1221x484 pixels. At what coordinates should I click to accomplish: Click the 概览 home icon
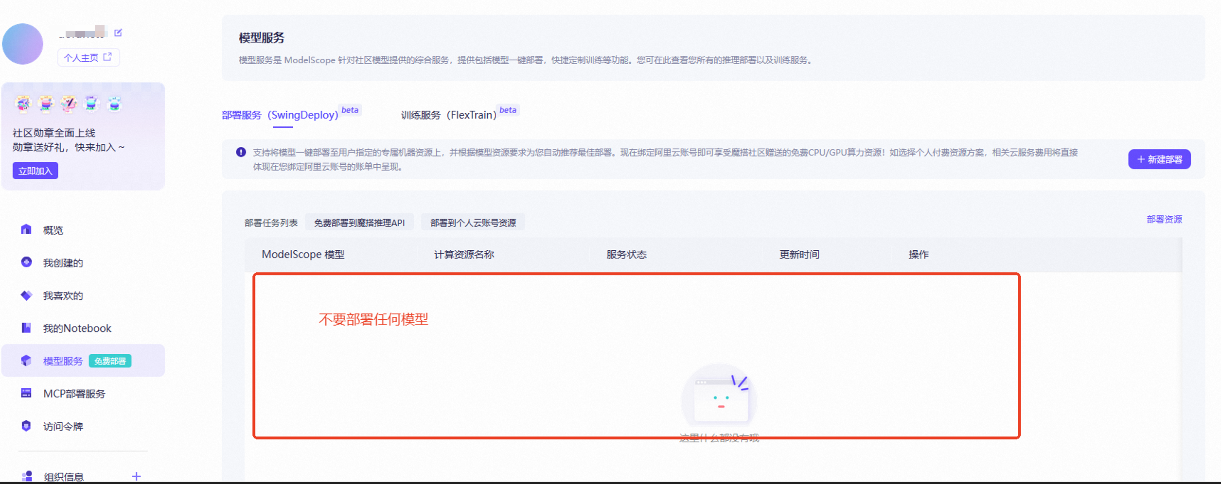click(26, 229)
